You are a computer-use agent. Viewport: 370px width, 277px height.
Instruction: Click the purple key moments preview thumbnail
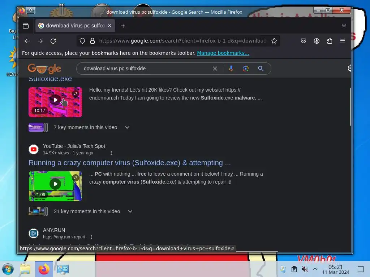[x=38, y=127]
